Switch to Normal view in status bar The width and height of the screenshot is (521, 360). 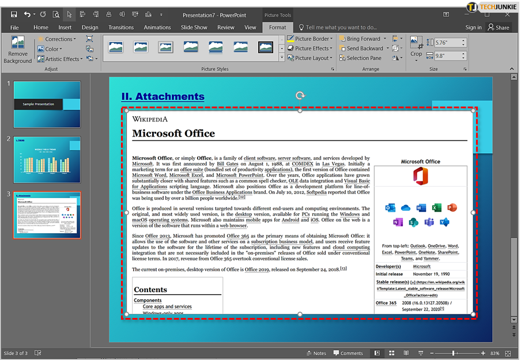tap(377, 353)
